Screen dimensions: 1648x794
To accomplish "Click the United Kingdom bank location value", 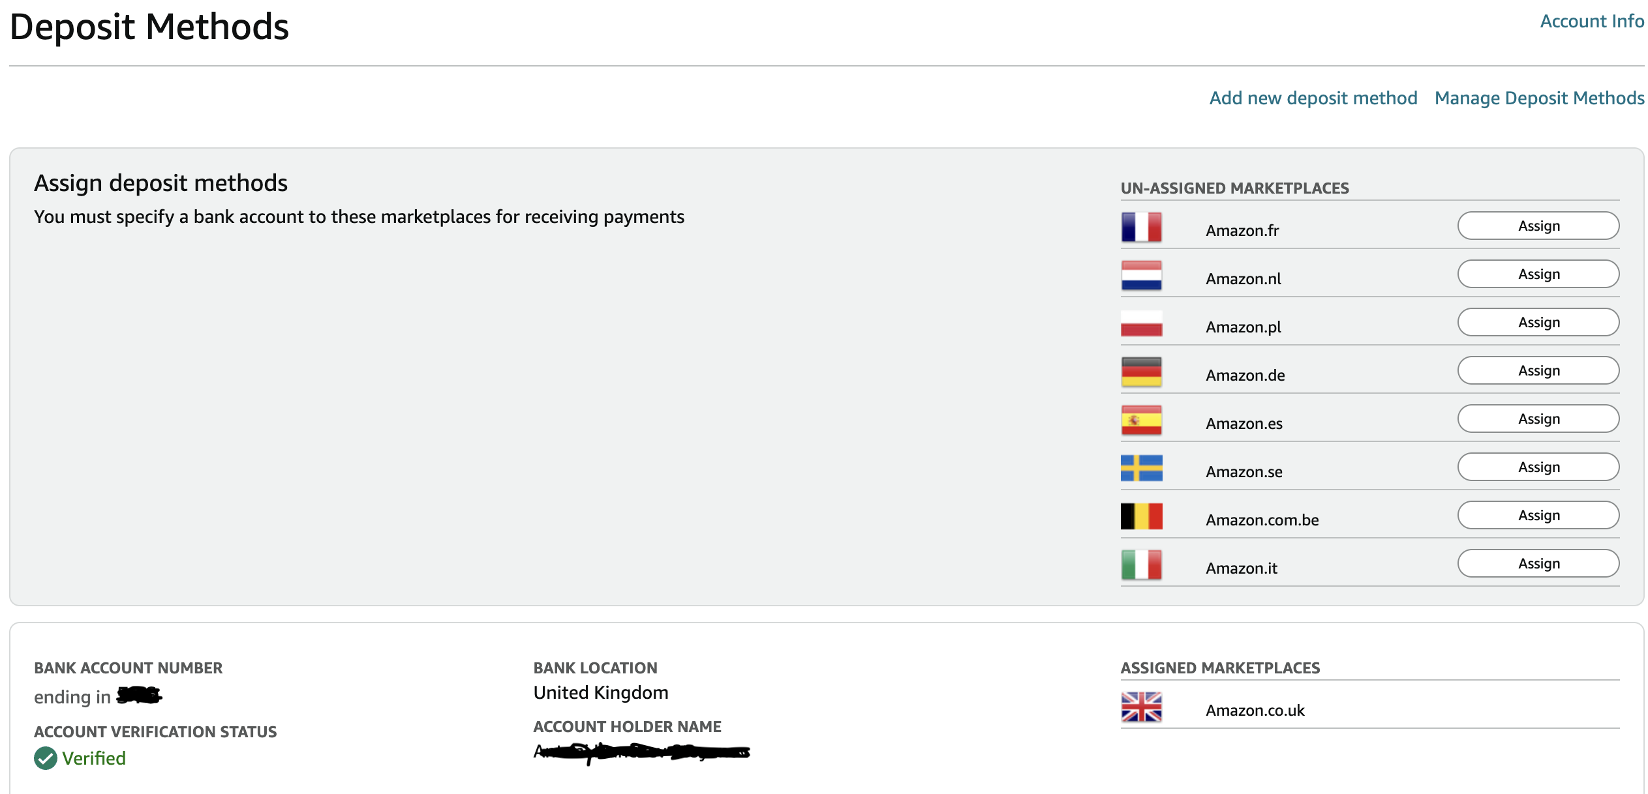I will (x=601, y=692).
